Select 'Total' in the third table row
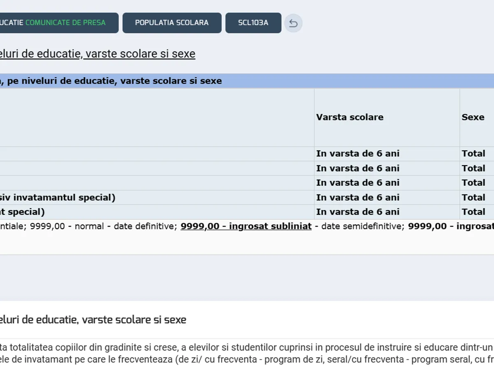Viewport: 494px width, 370px height. (473, 183)
